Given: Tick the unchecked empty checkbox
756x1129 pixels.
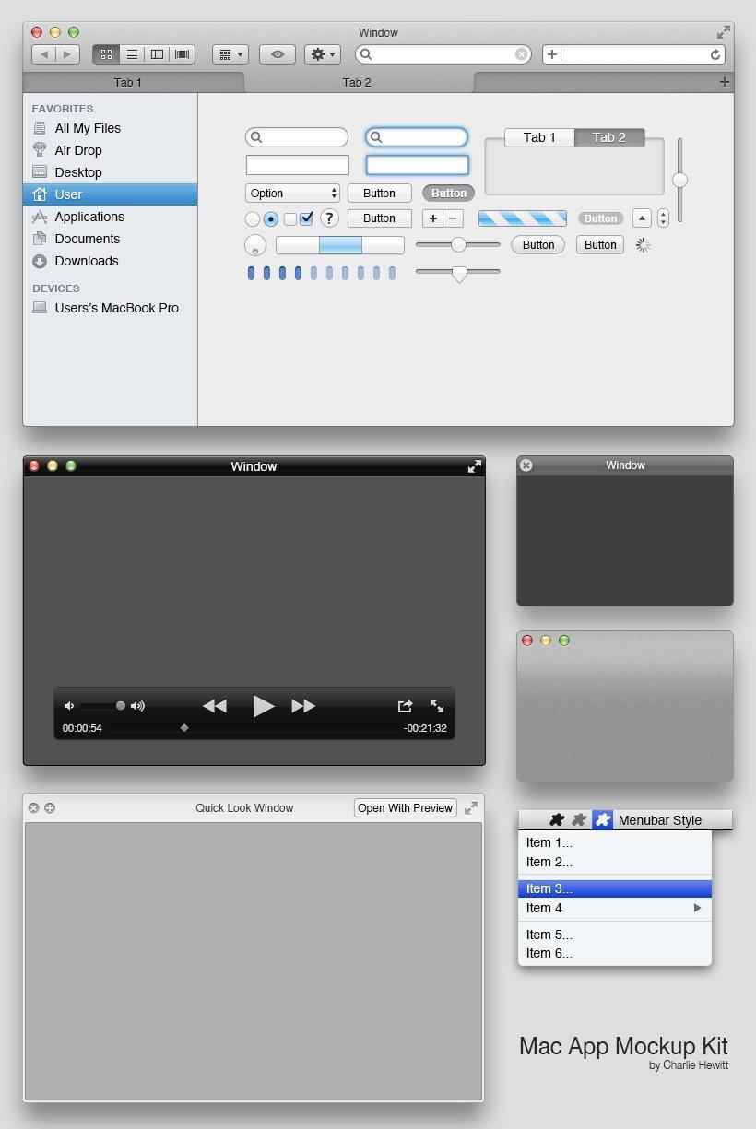Looking at the screenshot, I should [x=289, y=219].
